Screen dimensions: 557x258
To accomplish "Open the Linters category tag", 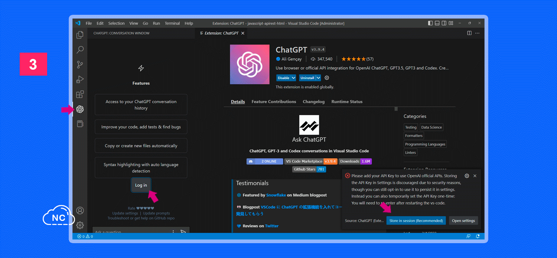I will 411,152.
